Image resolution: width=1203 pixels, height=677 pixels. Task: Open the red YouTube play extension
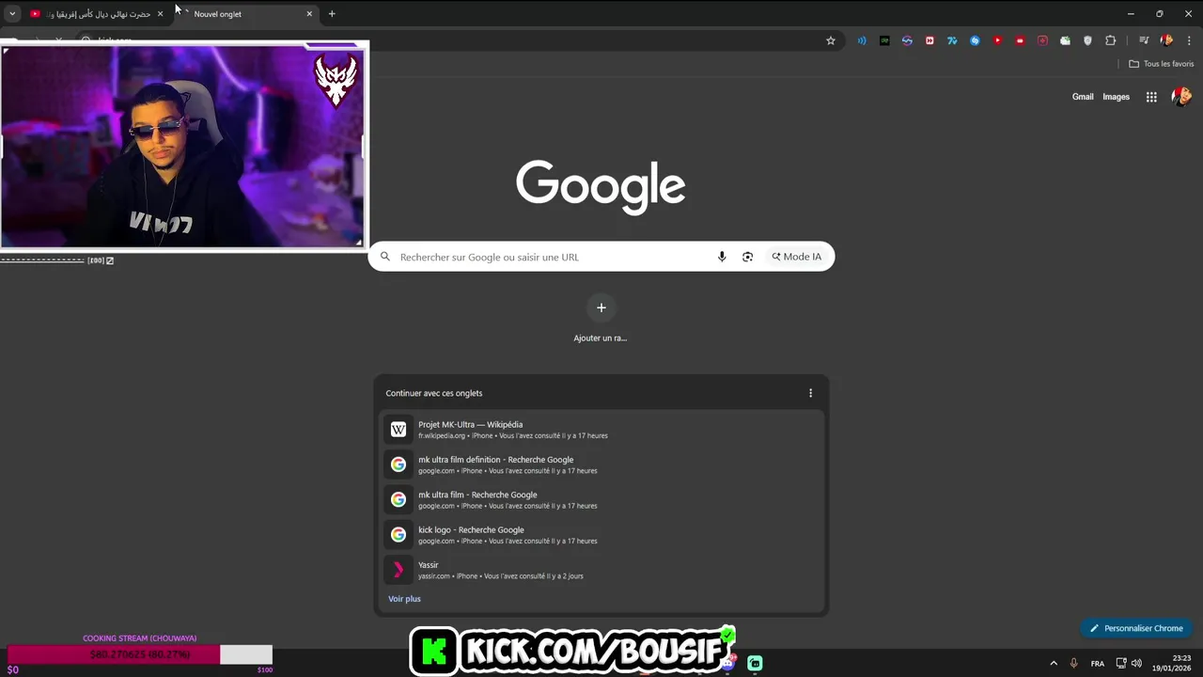(x=997, y=40)
